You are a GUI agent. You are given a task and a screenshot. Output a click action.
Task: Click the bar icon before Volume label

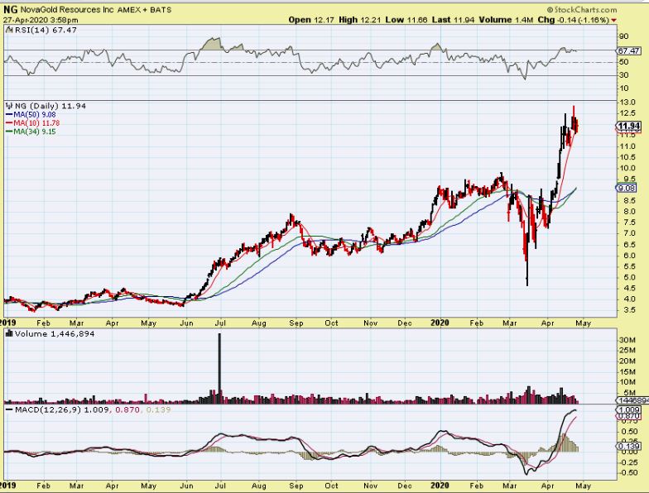(x=9, y=333)
